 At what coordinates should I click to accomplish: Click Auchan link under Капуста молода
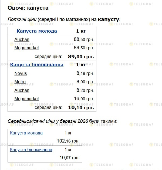coord(22,39)
